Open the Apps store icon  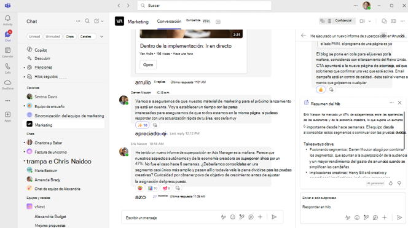tap(7, 116)
